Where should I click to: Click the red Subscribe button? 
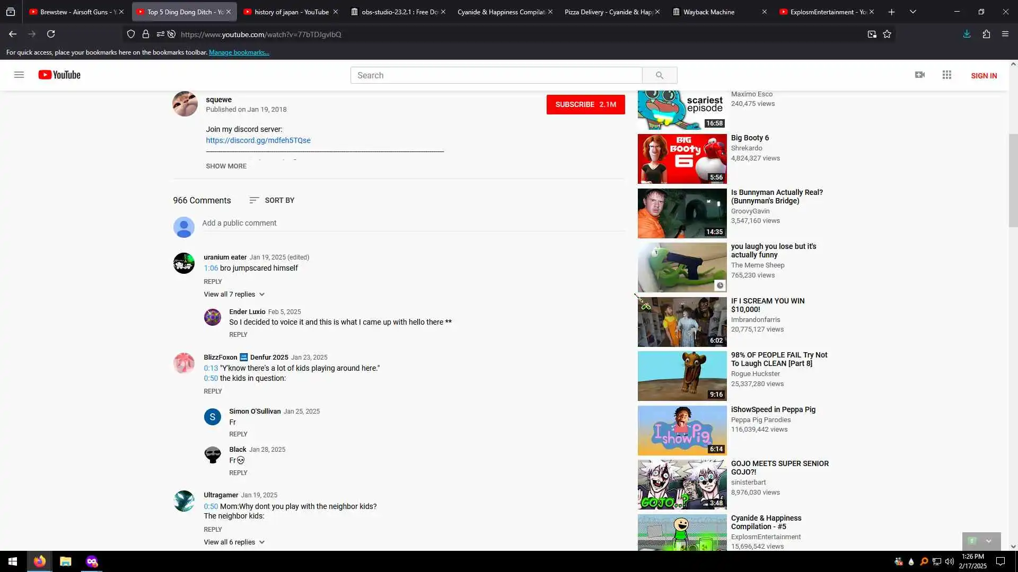[585, 104]
